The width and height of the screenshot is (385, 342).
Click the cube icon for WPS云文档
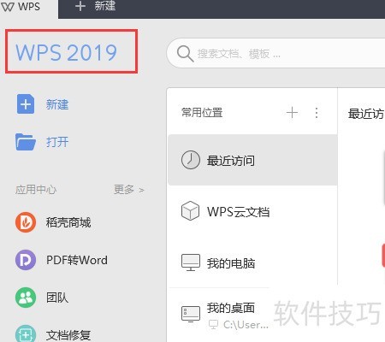click(x=190, y=211)
